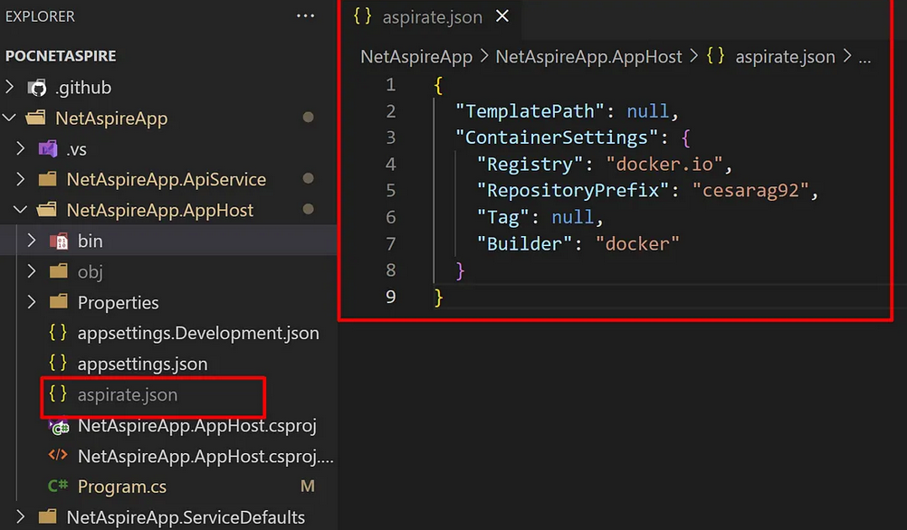Image resolution: width=907 pixels, height=530 pixels.
Task: Click JSON braces icon in breadcrumb path
Action: [x=715, y=56]
